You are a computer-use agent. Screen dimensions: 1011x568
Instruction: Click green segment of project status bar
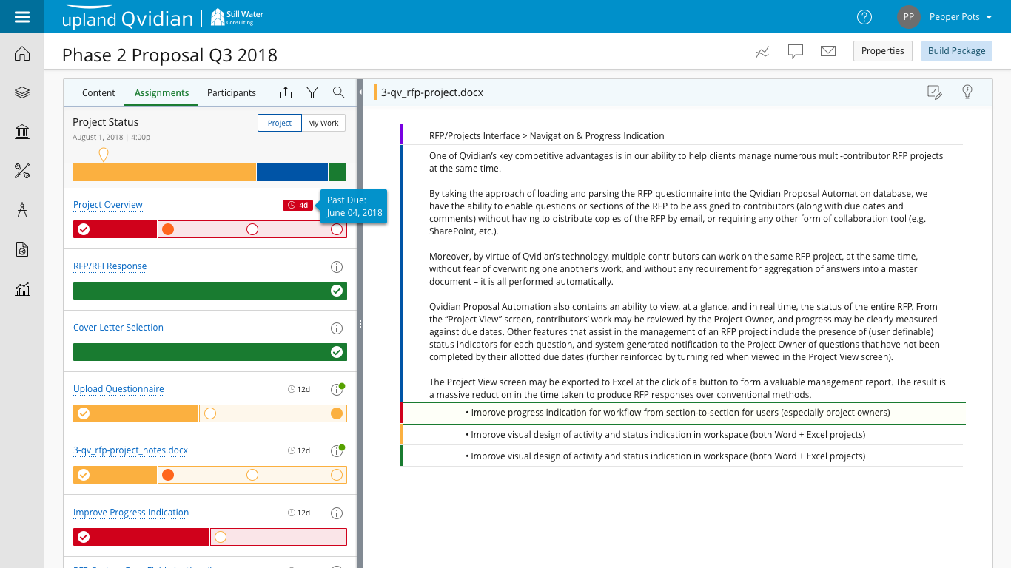337,172
